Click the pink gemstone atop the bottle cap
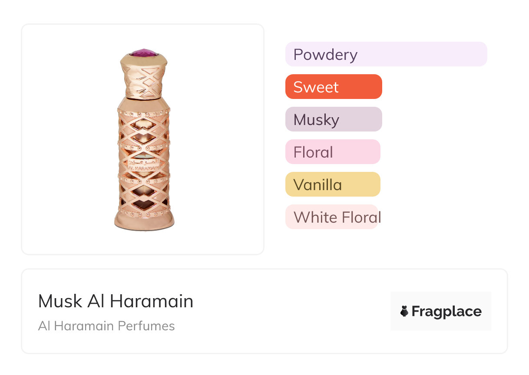529x375 pixels. tap(144, 53)
